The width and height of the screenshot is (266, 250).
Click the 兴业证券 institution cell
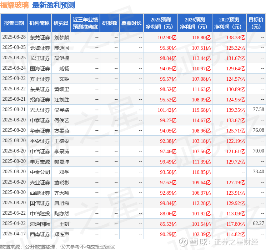point(40,182)
